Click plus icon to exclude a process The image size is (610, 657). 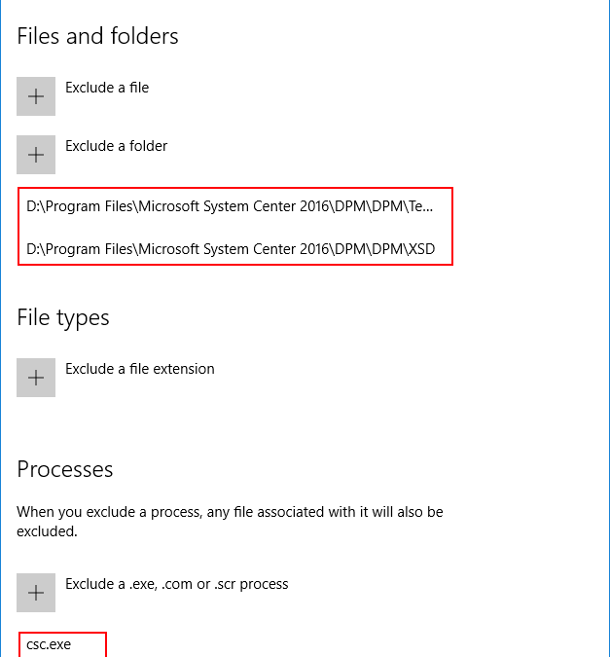tap(36, 593)
